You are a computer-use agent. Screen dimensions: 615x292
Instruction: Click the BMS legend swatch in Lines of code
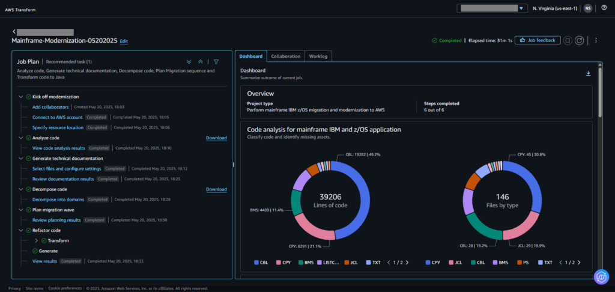(x=301, y=263)
